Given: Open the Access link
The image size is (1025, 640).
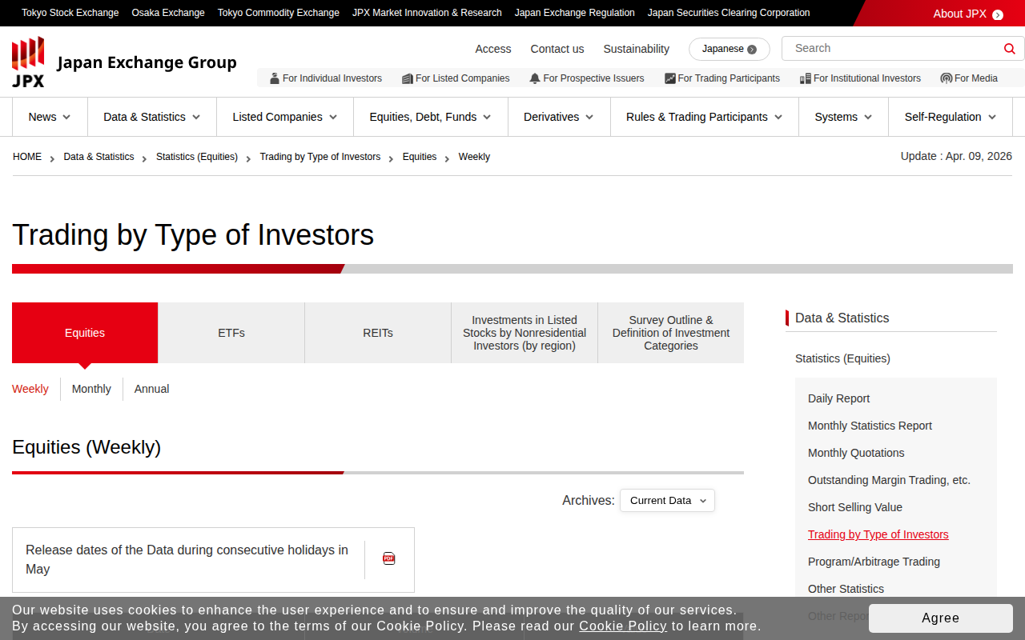Looking at the screenshot, I should click(x=493, y=49).
